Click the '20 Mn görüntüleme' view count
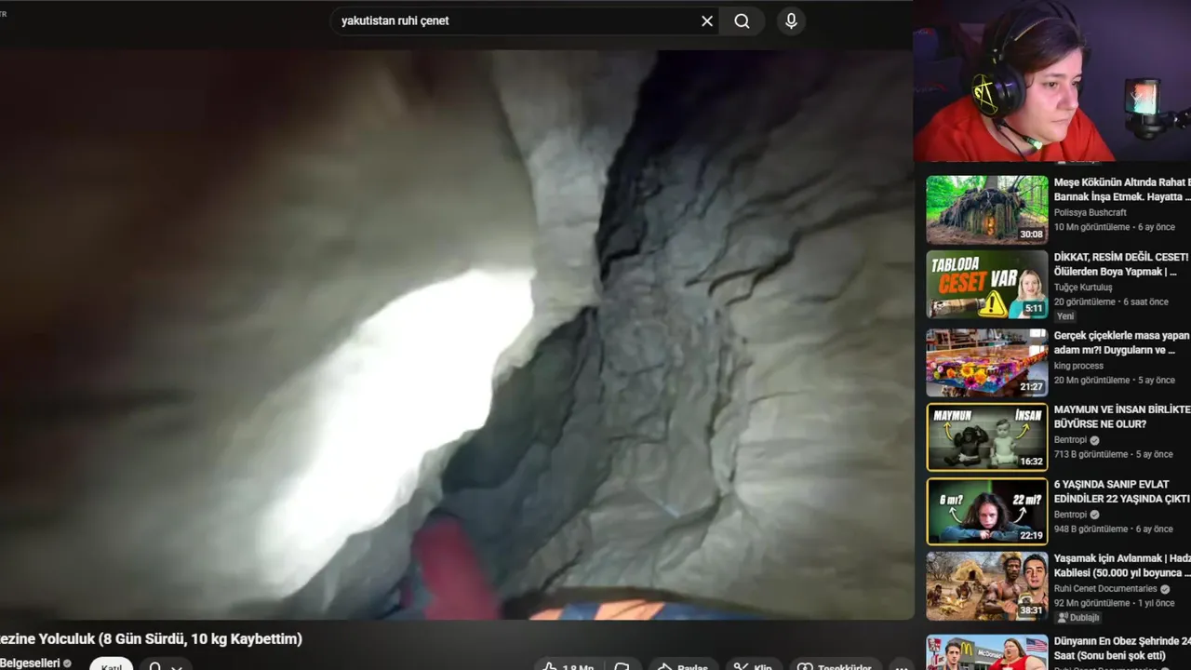This screenshot has width=1191, height=670. (1091, 380)
